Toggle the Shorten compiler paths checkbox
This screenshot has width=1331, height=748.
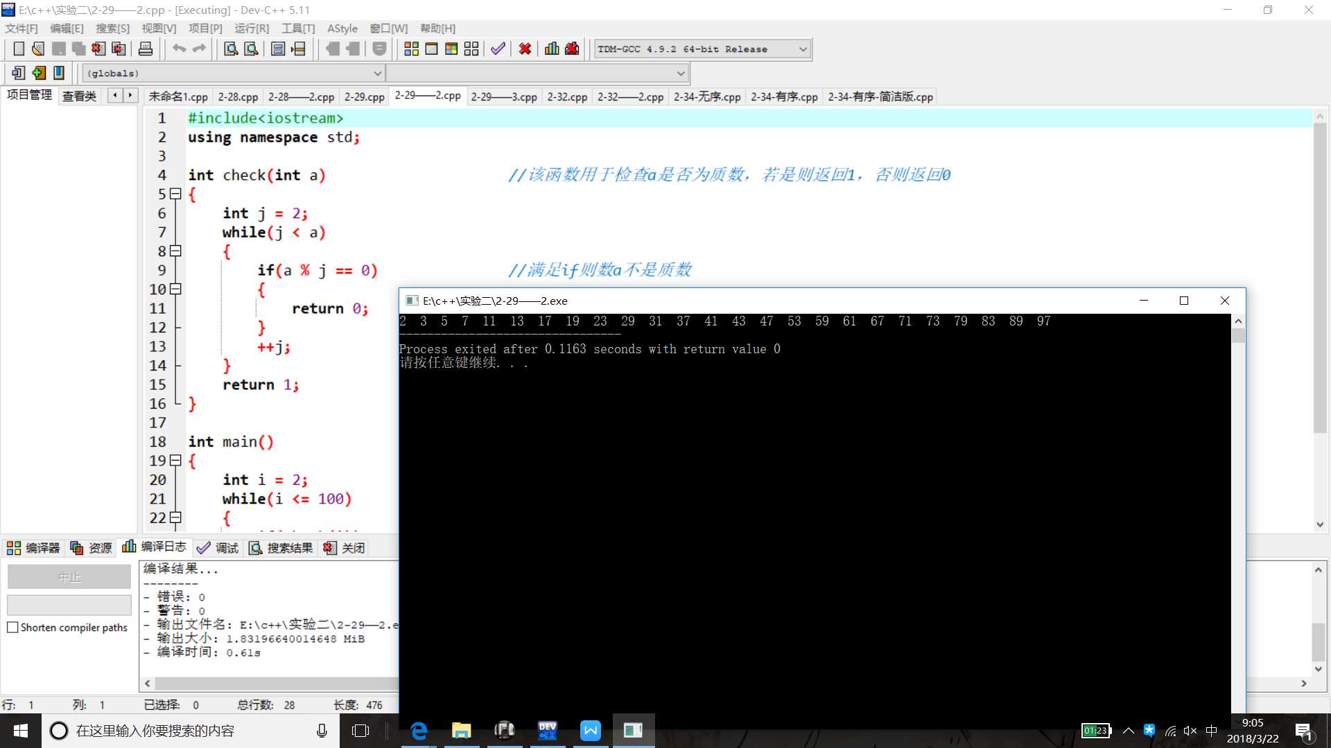click(x=12, y=627)
